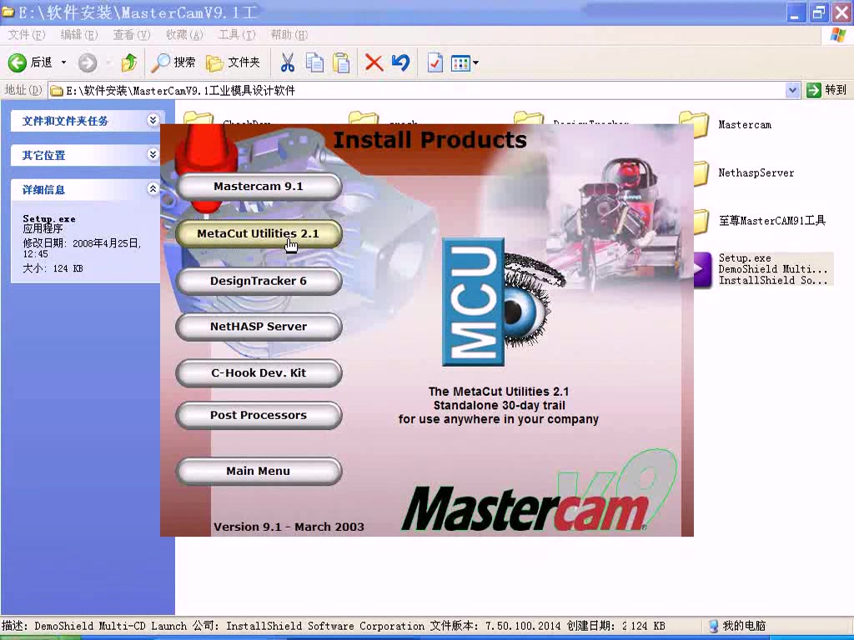Click the address bar path field
Viewport: 854px width, 640px height.
(417, 90)
